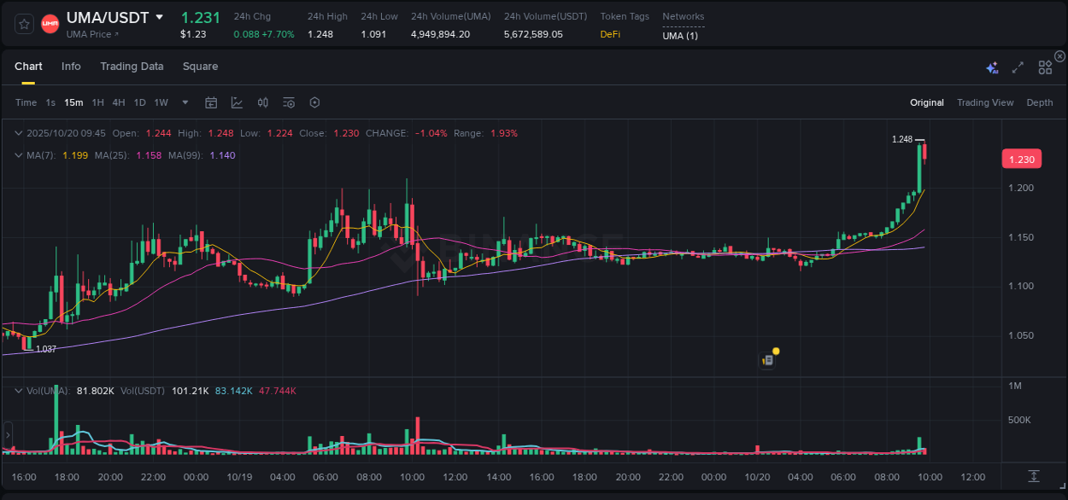Open the Trading Data tab
The image size is (1068, 500).
tap(132, 67)
